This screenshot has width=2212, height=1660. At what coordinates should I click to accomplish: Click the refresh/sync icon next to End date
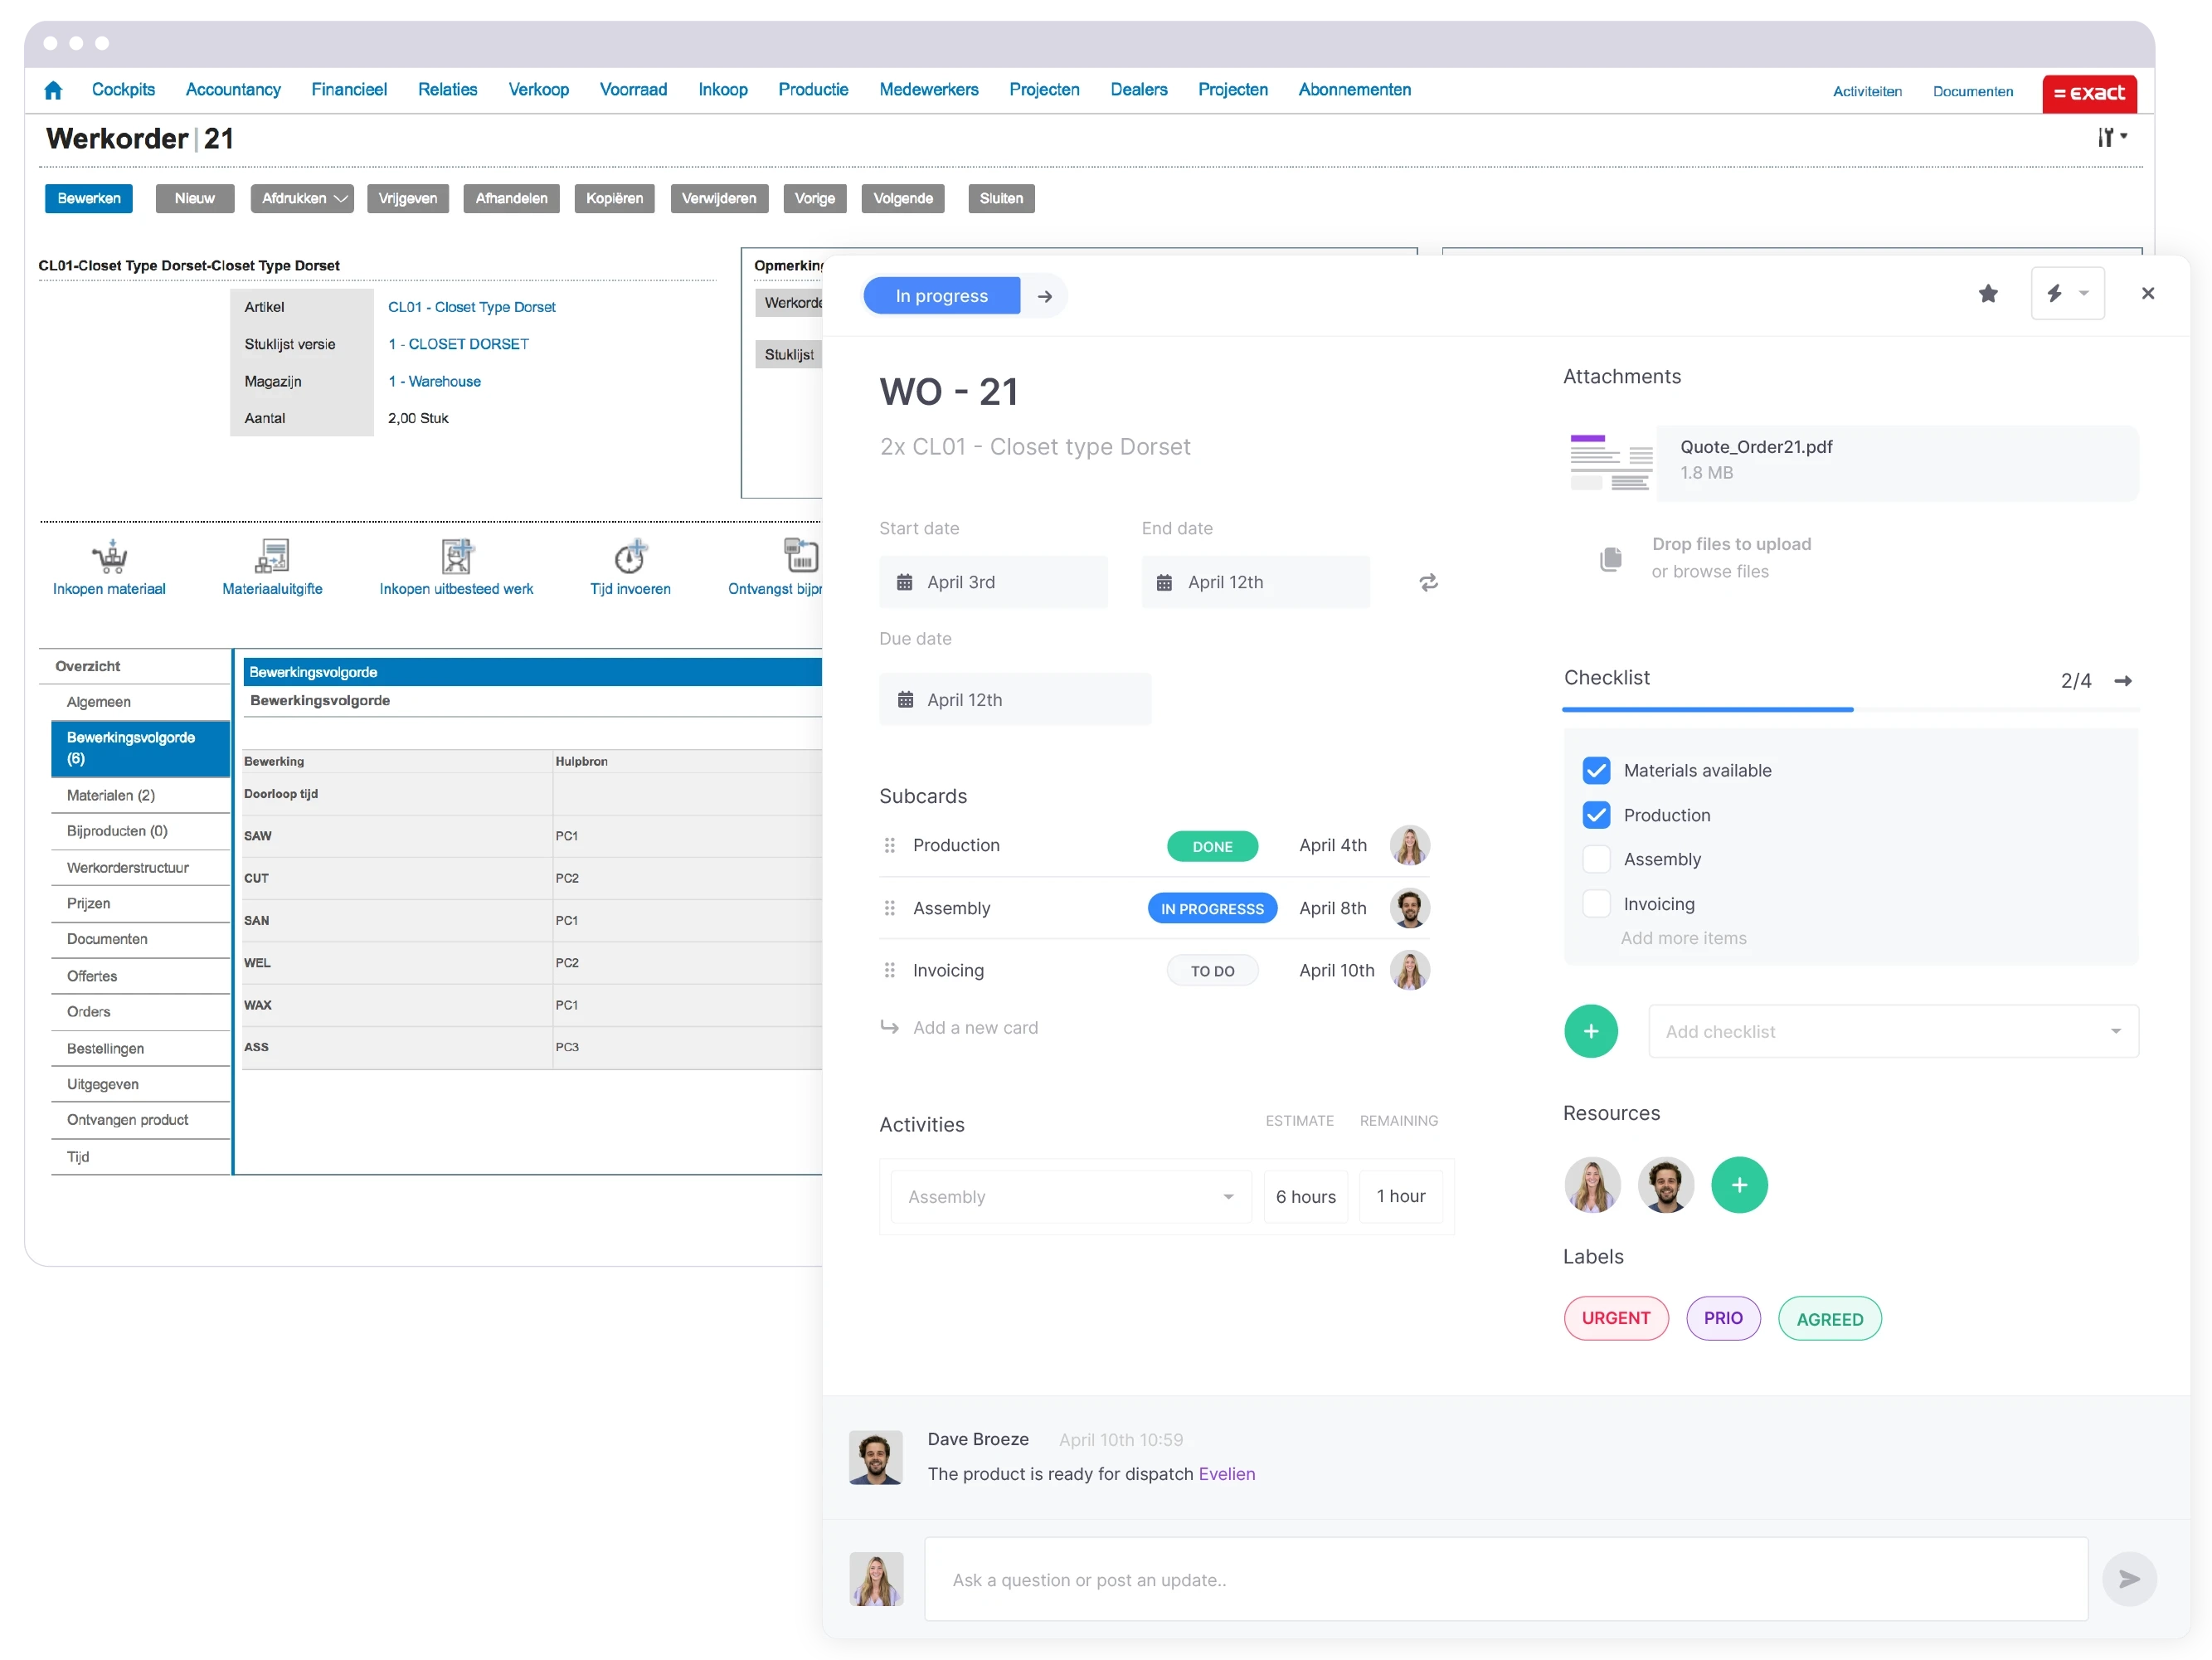coord(1429,581)
